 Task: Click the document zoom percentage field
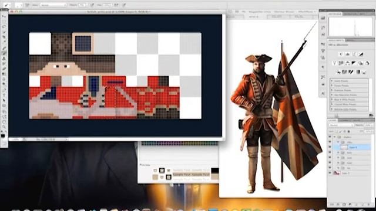(16, 139)
